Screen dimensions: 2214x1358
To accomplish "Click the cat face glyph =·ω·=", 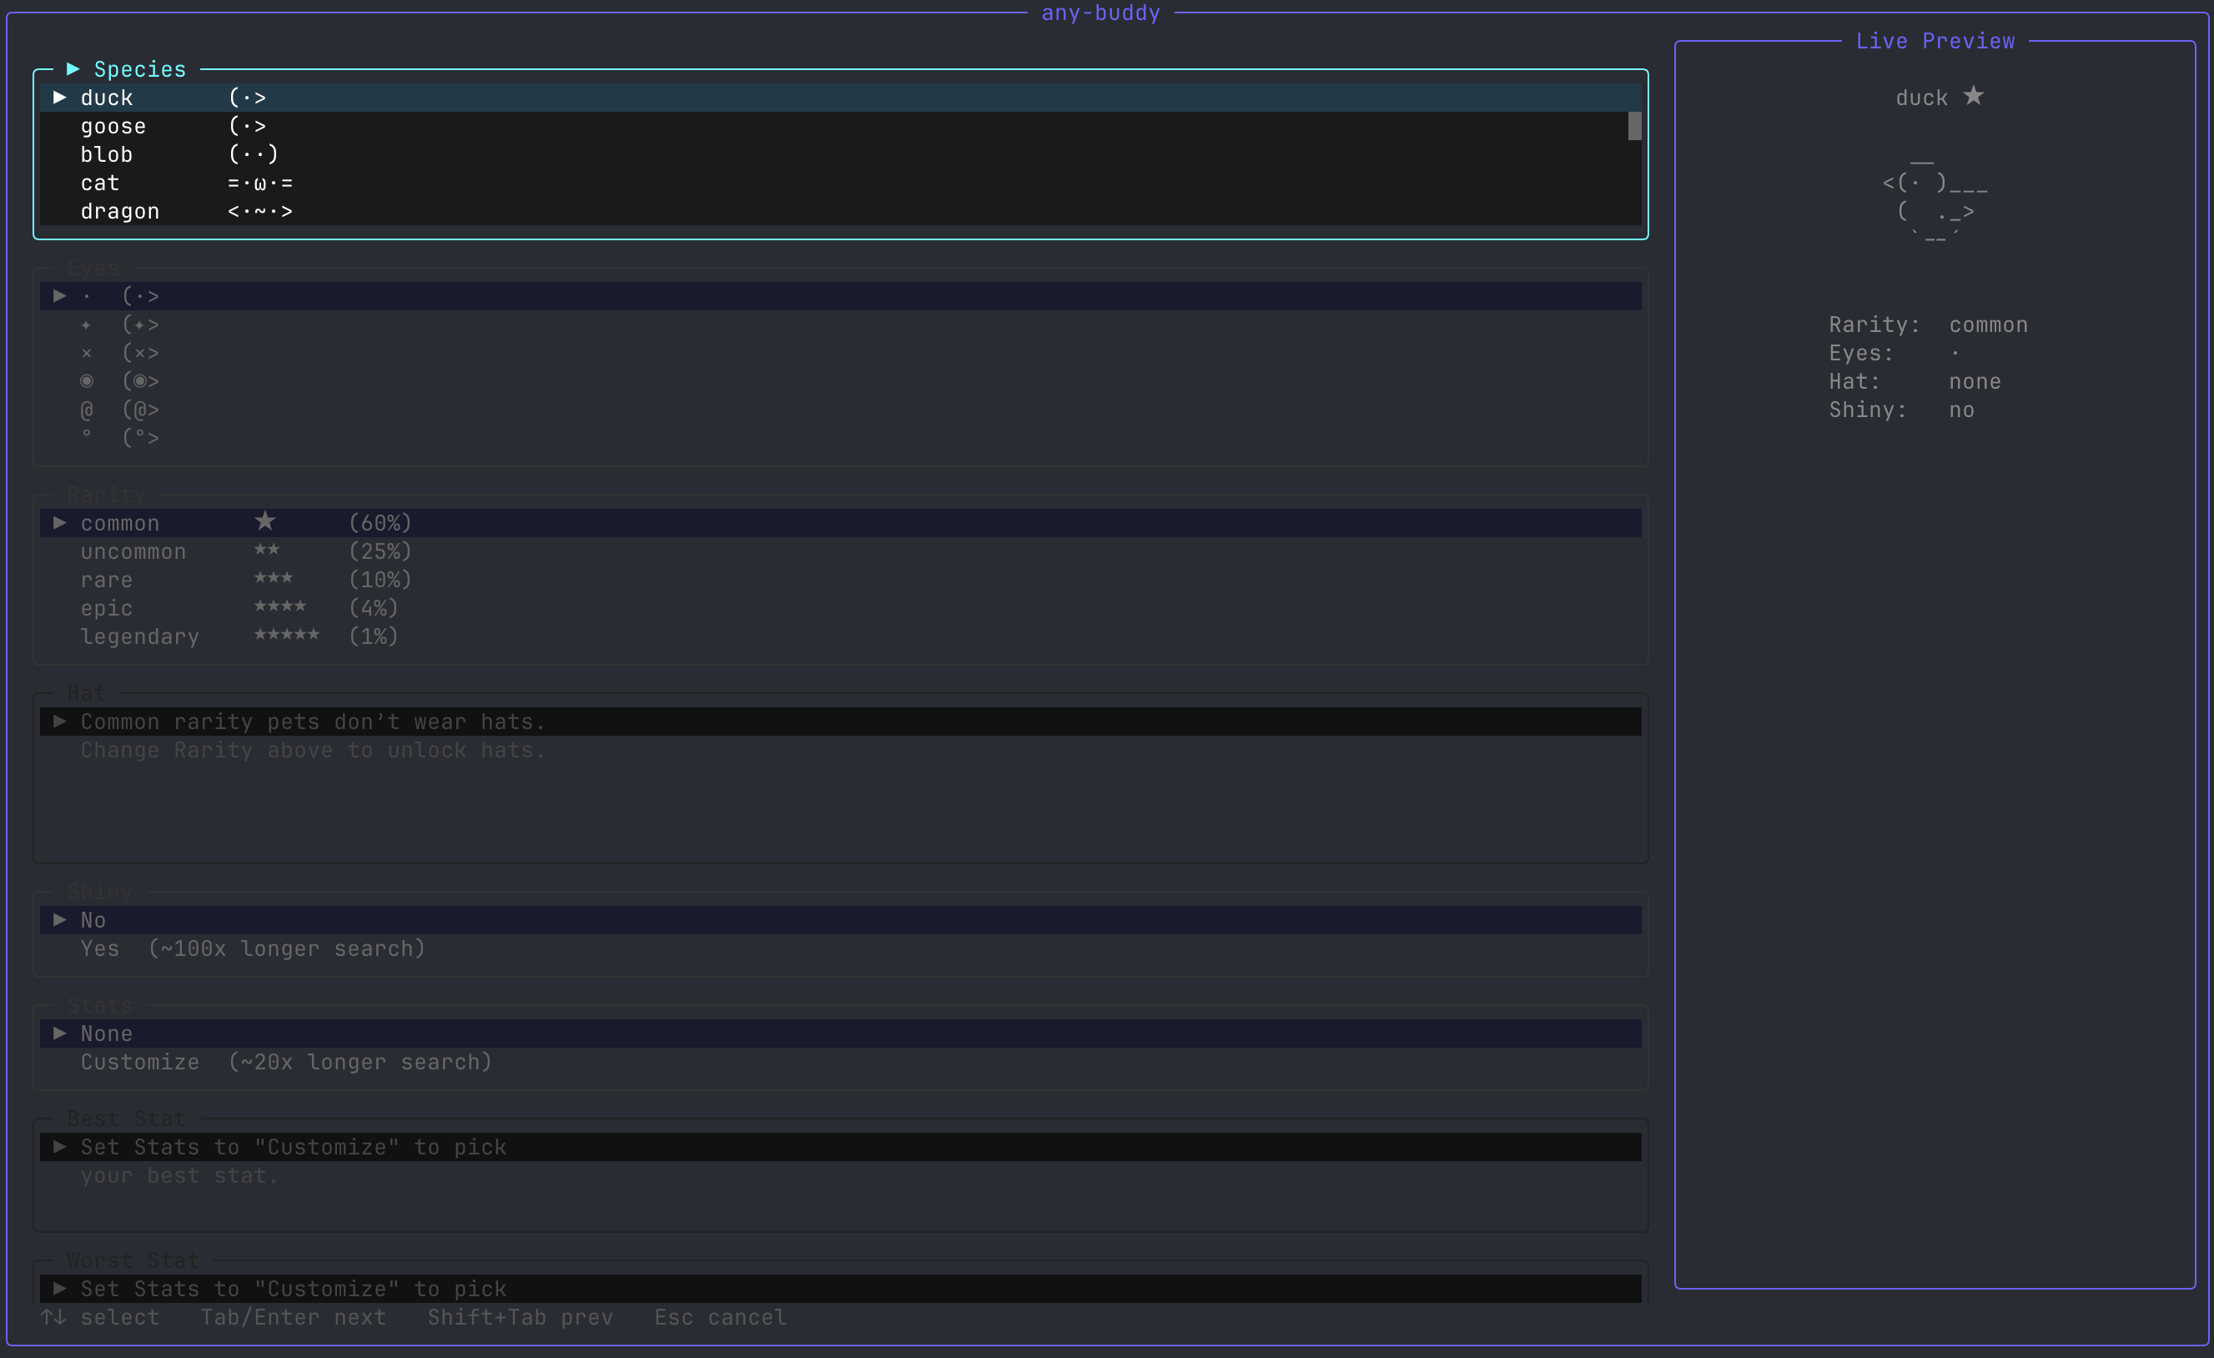I will click(x=259, y=184).
